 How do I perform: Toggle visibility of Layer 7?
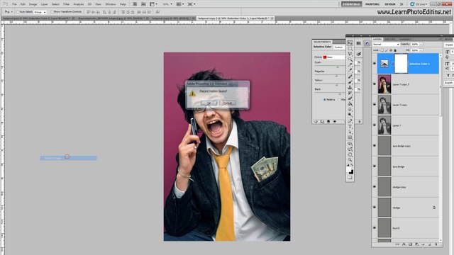(x=375, y=125)
